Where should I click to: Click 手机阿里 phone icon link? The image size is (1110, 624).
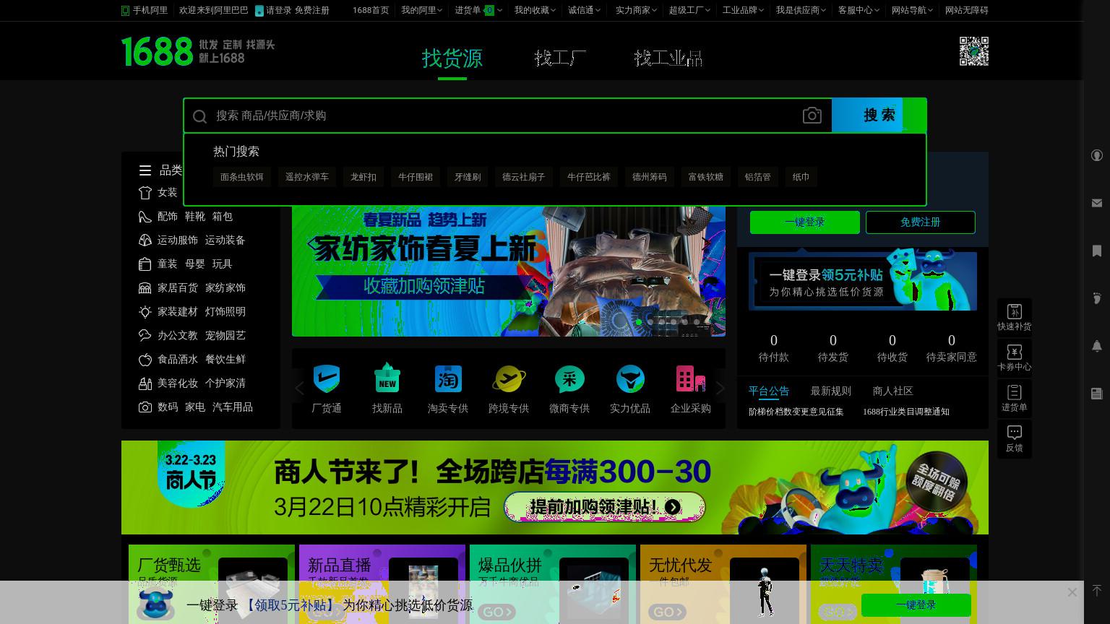(x=145, y=10)
